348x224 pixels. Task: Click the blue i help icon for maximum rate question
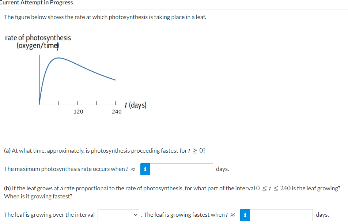(145, 169)
